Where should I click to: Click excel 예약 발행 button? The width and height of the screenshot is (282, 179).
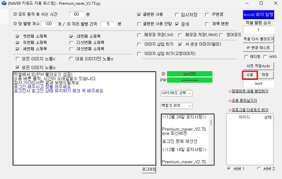[x=258, y=14]
